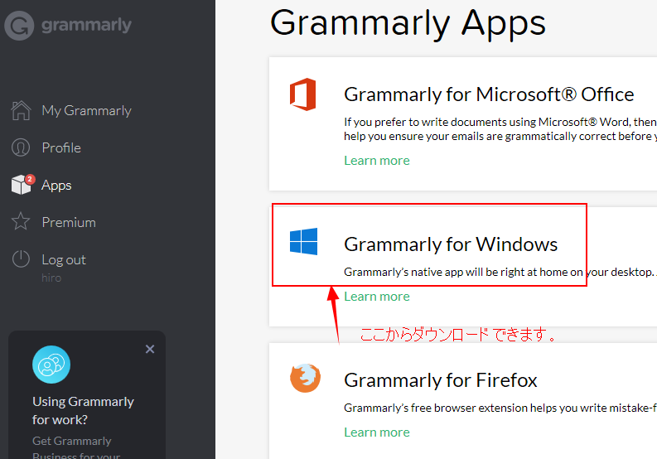
Task: Click the Apps box icon
Action: (22, 185)
